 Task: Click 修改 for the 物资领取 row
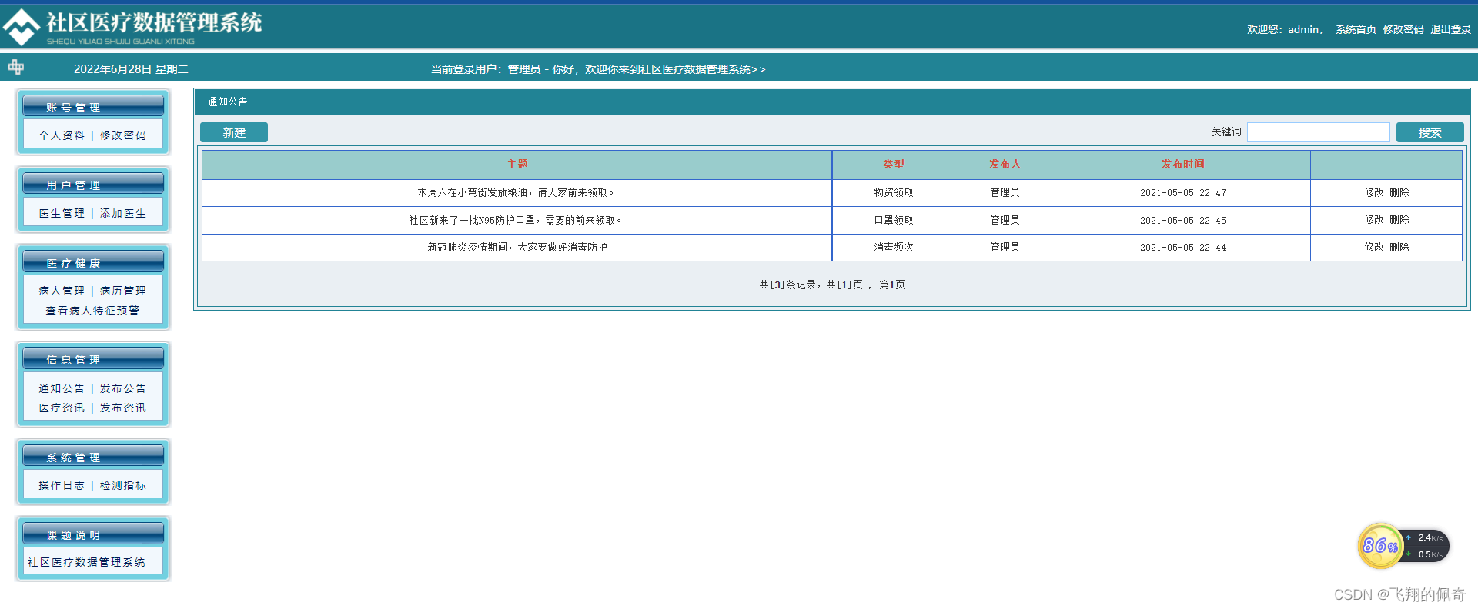pyautogui.click(x=1374, y=192)
